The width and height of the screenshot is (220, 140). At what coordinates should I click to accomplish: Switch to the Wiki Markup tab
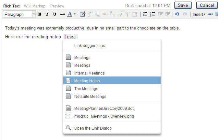coord(34,6)
